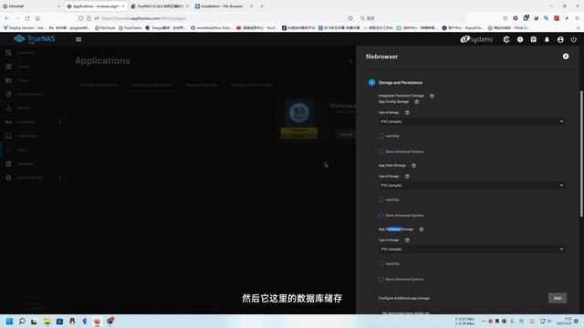Show help for App Config Type of Storage
The width and height of the screenshot is (584, 328).
pos(407,112)
